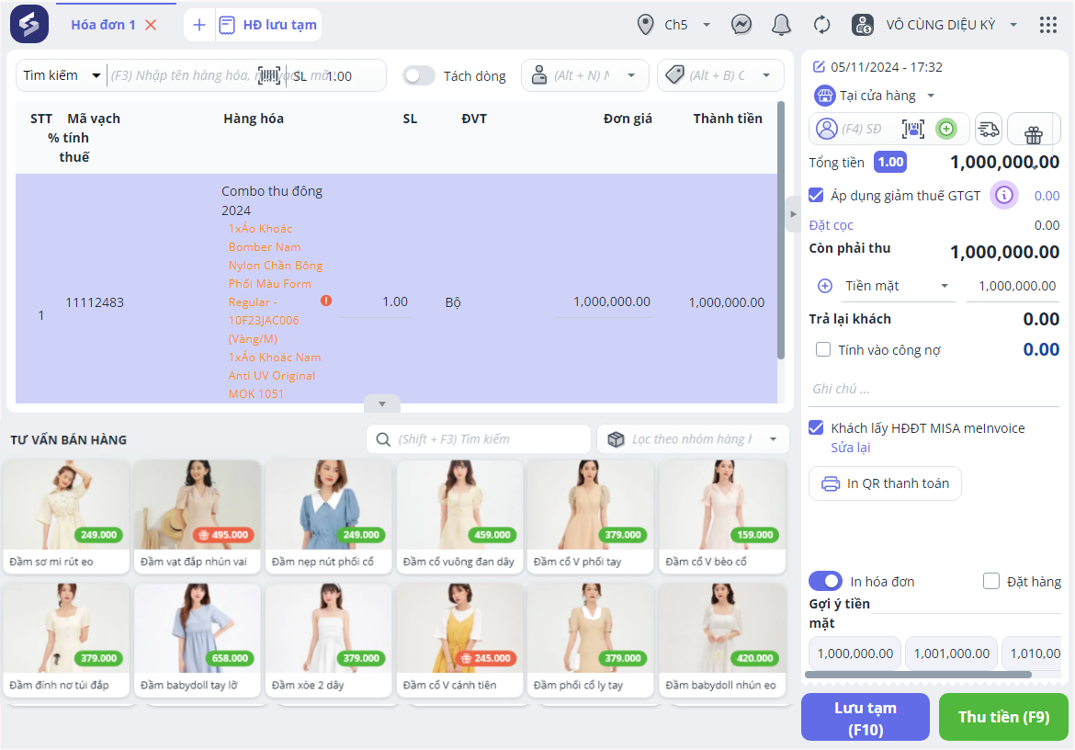The height and width of the screenshot is (750, 1075).
Task: Click the gift box icon
Action: point(1033,133)
